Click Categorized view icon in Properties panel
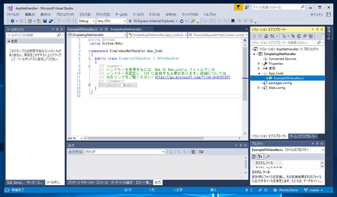The height and width of the screenshot is (197, 337). pos(254,156)
